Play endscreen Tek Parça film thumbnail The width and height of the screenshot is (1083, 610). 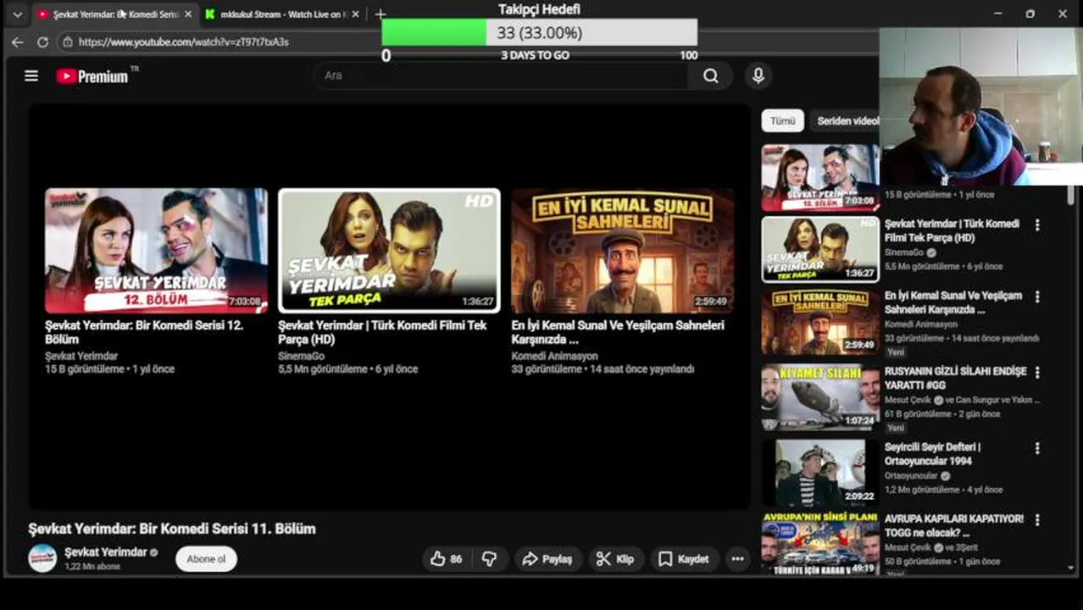(x=390, y=251)
